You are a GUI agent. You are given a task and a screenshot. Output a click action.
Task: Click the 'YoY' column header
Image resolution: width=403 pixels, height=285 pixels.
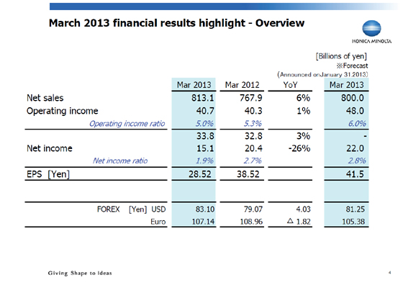tap(290, 85)
